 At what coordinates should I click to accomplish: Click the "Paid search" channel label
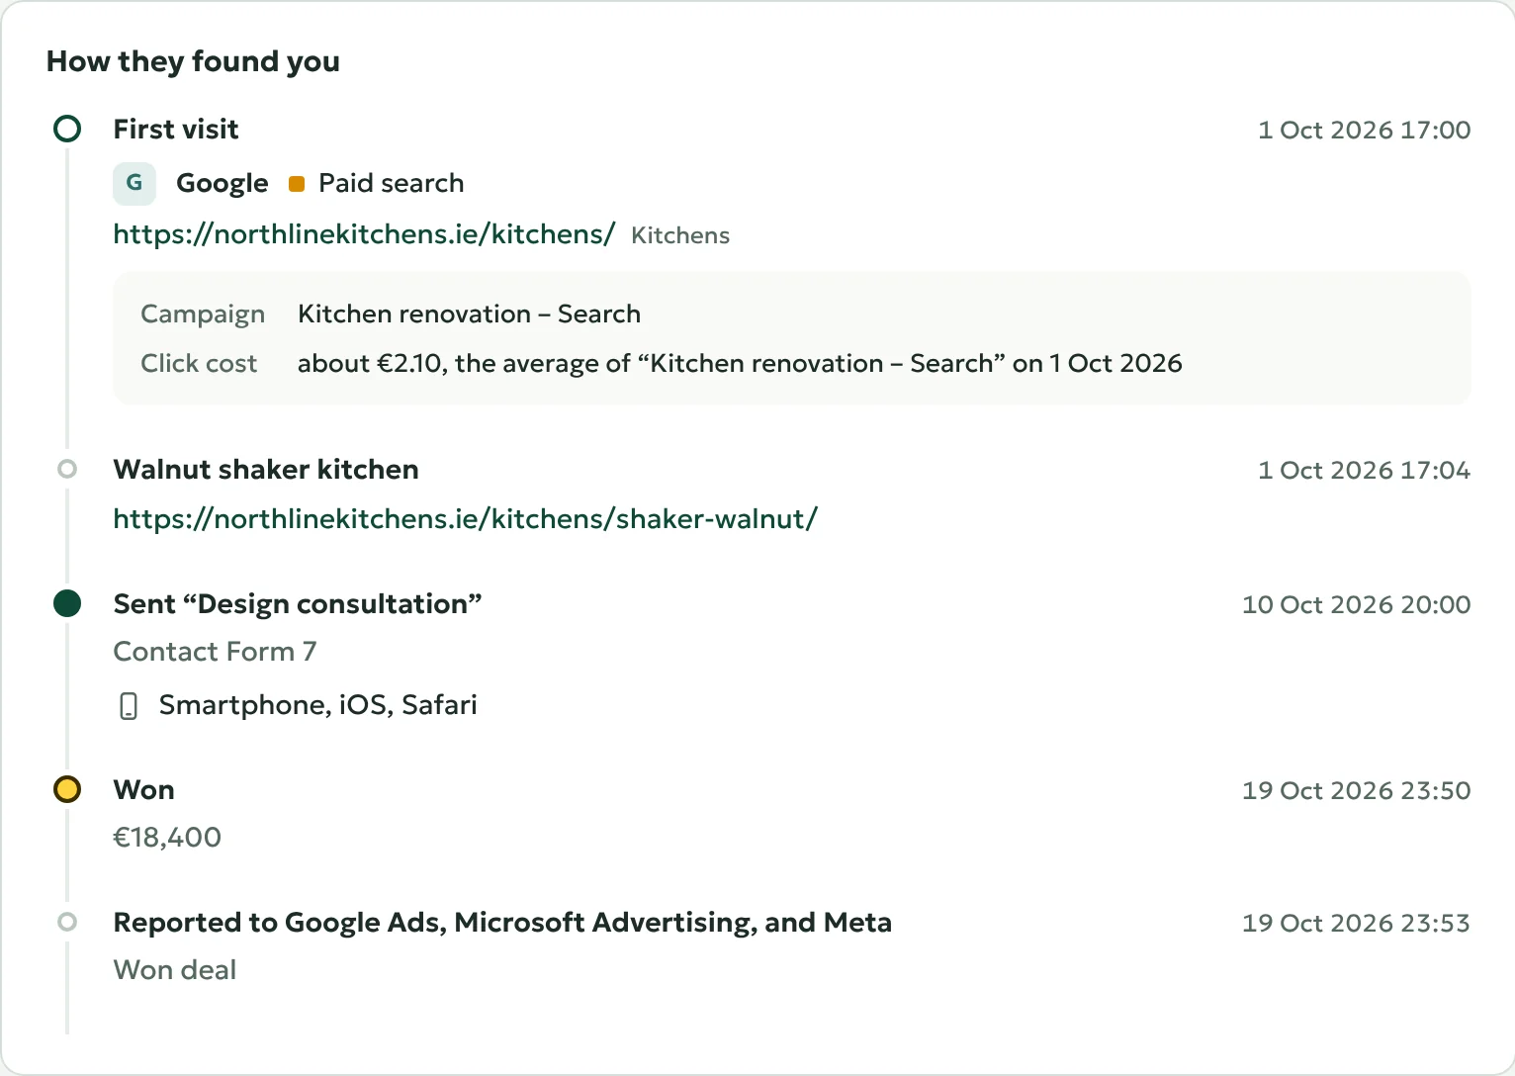pos(392,183)
